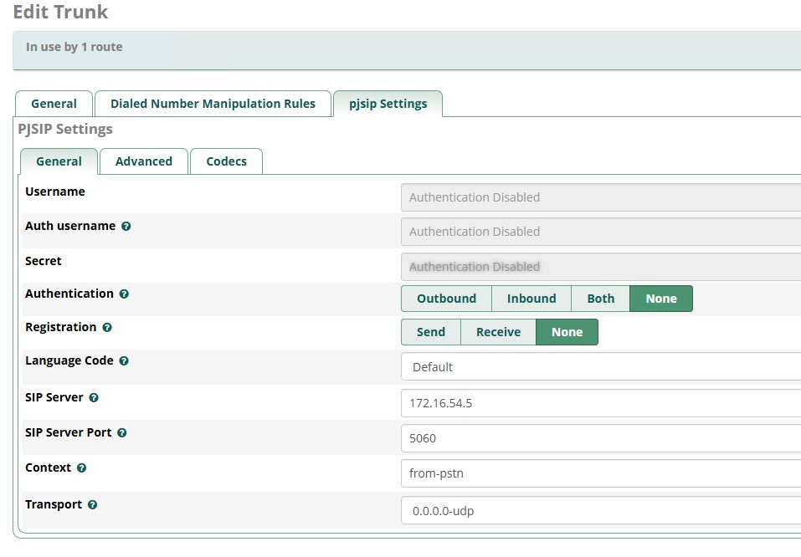801x557 pixels.
Task: Set Registration to Receive
Action: click(x=498, y=332)
